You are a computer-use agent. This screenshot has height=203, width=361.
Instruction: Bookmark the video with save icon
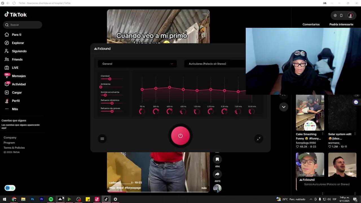[x=217, y=159]
